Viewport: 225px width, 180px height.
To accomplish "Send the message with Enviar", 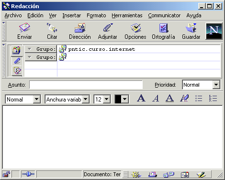I will pyautogui.click(x=24, y=31).
